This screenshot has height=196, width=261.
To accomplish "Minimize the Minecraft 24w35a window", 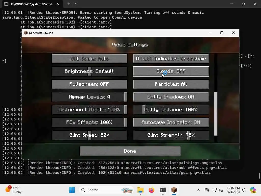I will 210,33.
